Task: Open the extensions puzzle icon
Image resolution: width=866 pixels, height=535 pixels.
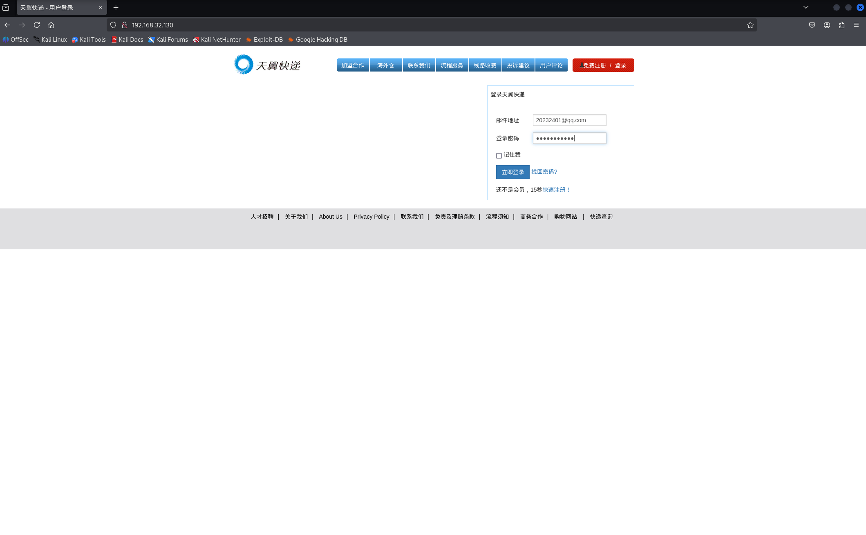Action: pos(841,25)
